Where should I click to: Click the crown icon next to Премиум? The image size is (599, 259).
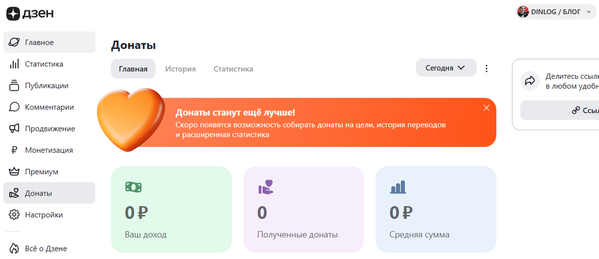pyautogui.click(x=14, y=172)
